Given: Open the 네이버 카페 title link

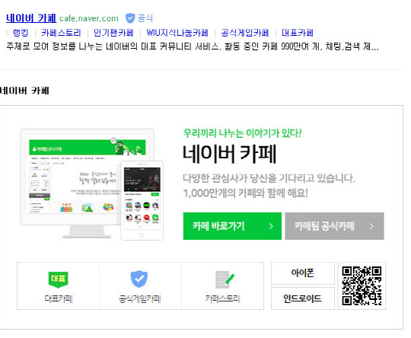Looking at the screenshot, I should [31, 18].
